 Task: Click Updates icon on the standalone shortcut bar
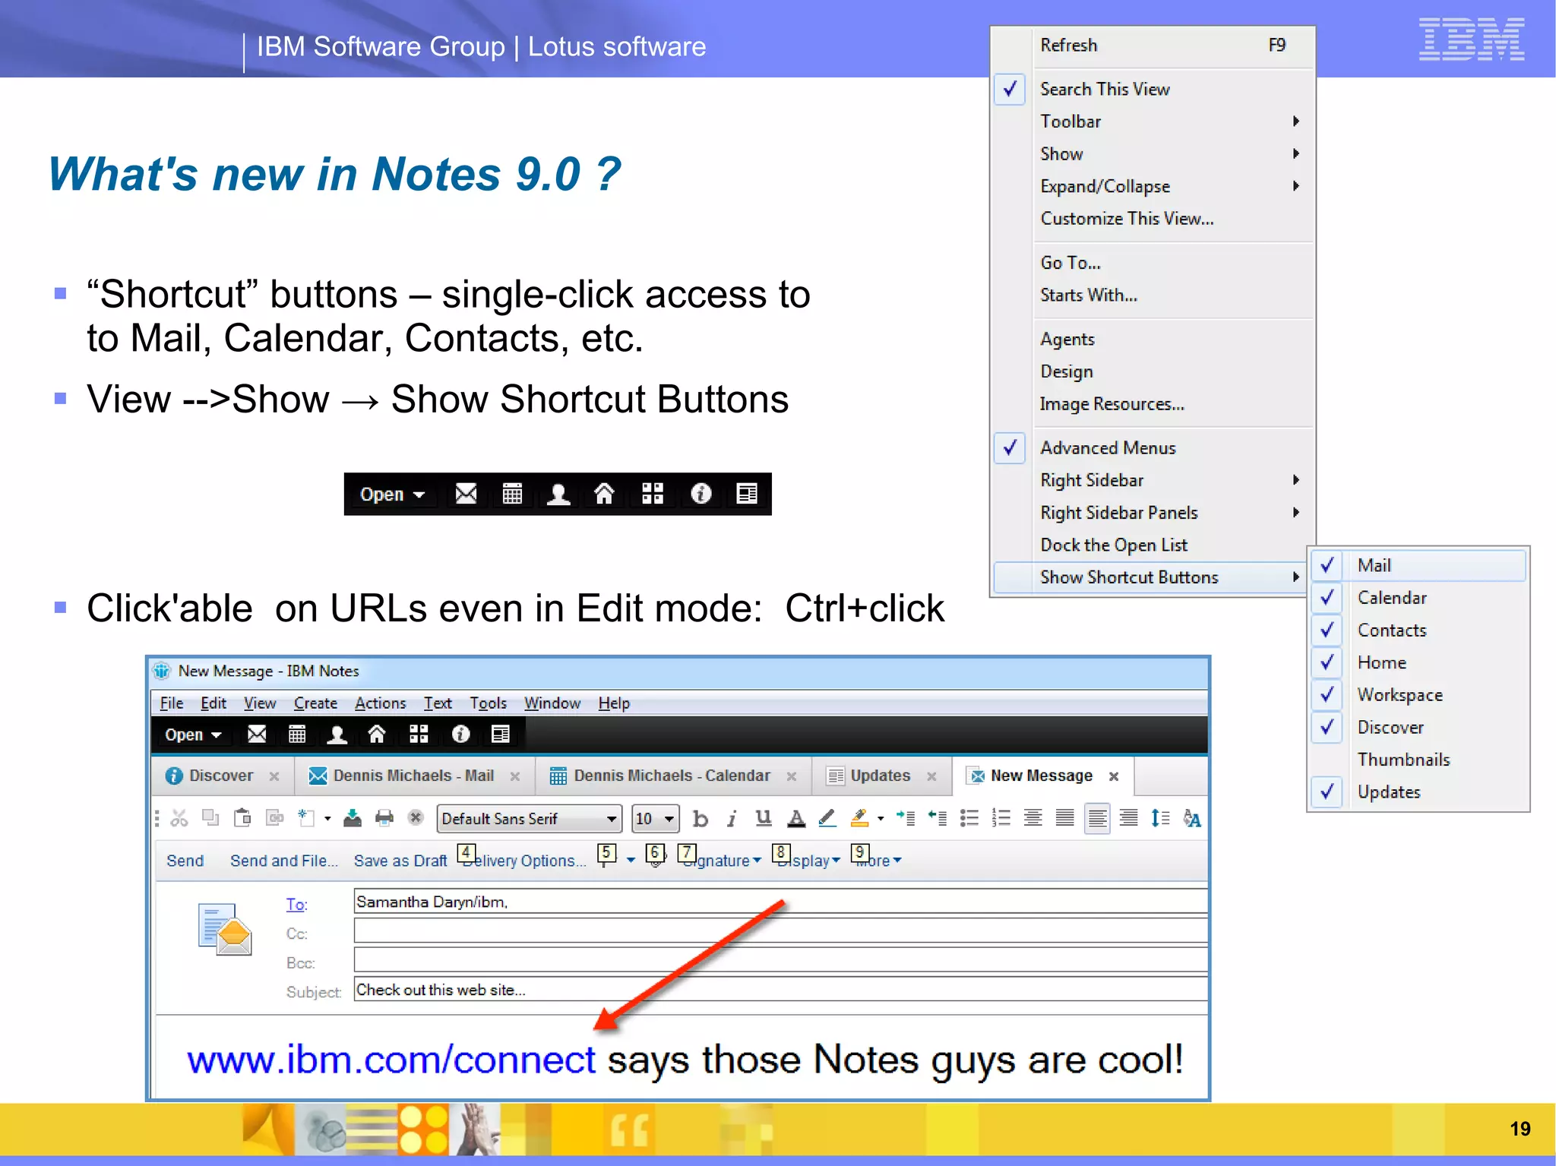click(x=747, y=494)
